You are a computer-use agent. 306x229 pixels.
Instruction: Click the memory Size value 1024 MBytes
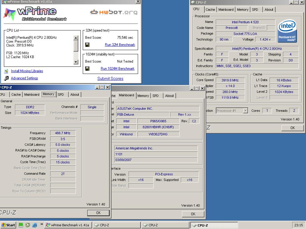point(30,113)
